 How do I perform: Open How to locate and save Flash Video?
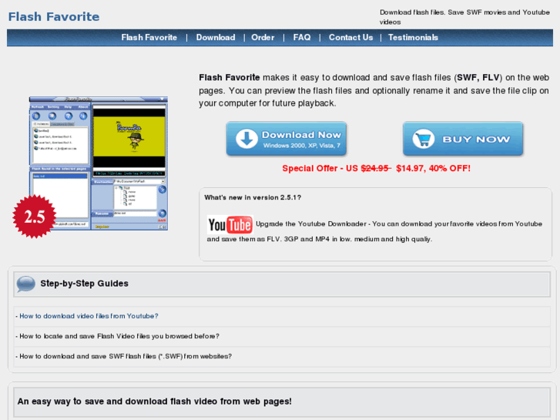point(119,336)
